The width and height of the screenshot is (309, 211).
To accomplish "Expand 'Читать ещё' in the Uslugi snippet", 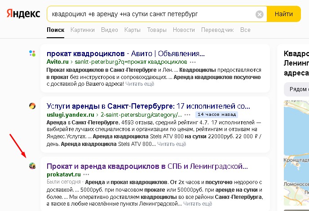I will (x=172, y=144).
